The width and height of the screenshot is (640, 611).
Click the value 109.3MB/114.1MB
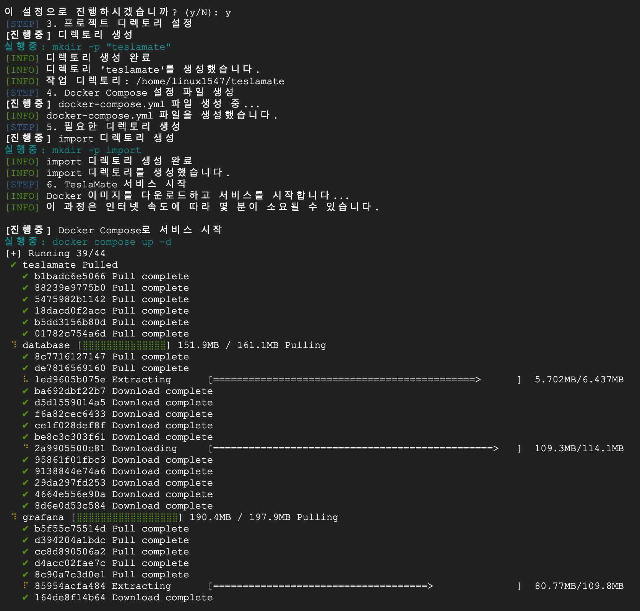click(579, 448)
